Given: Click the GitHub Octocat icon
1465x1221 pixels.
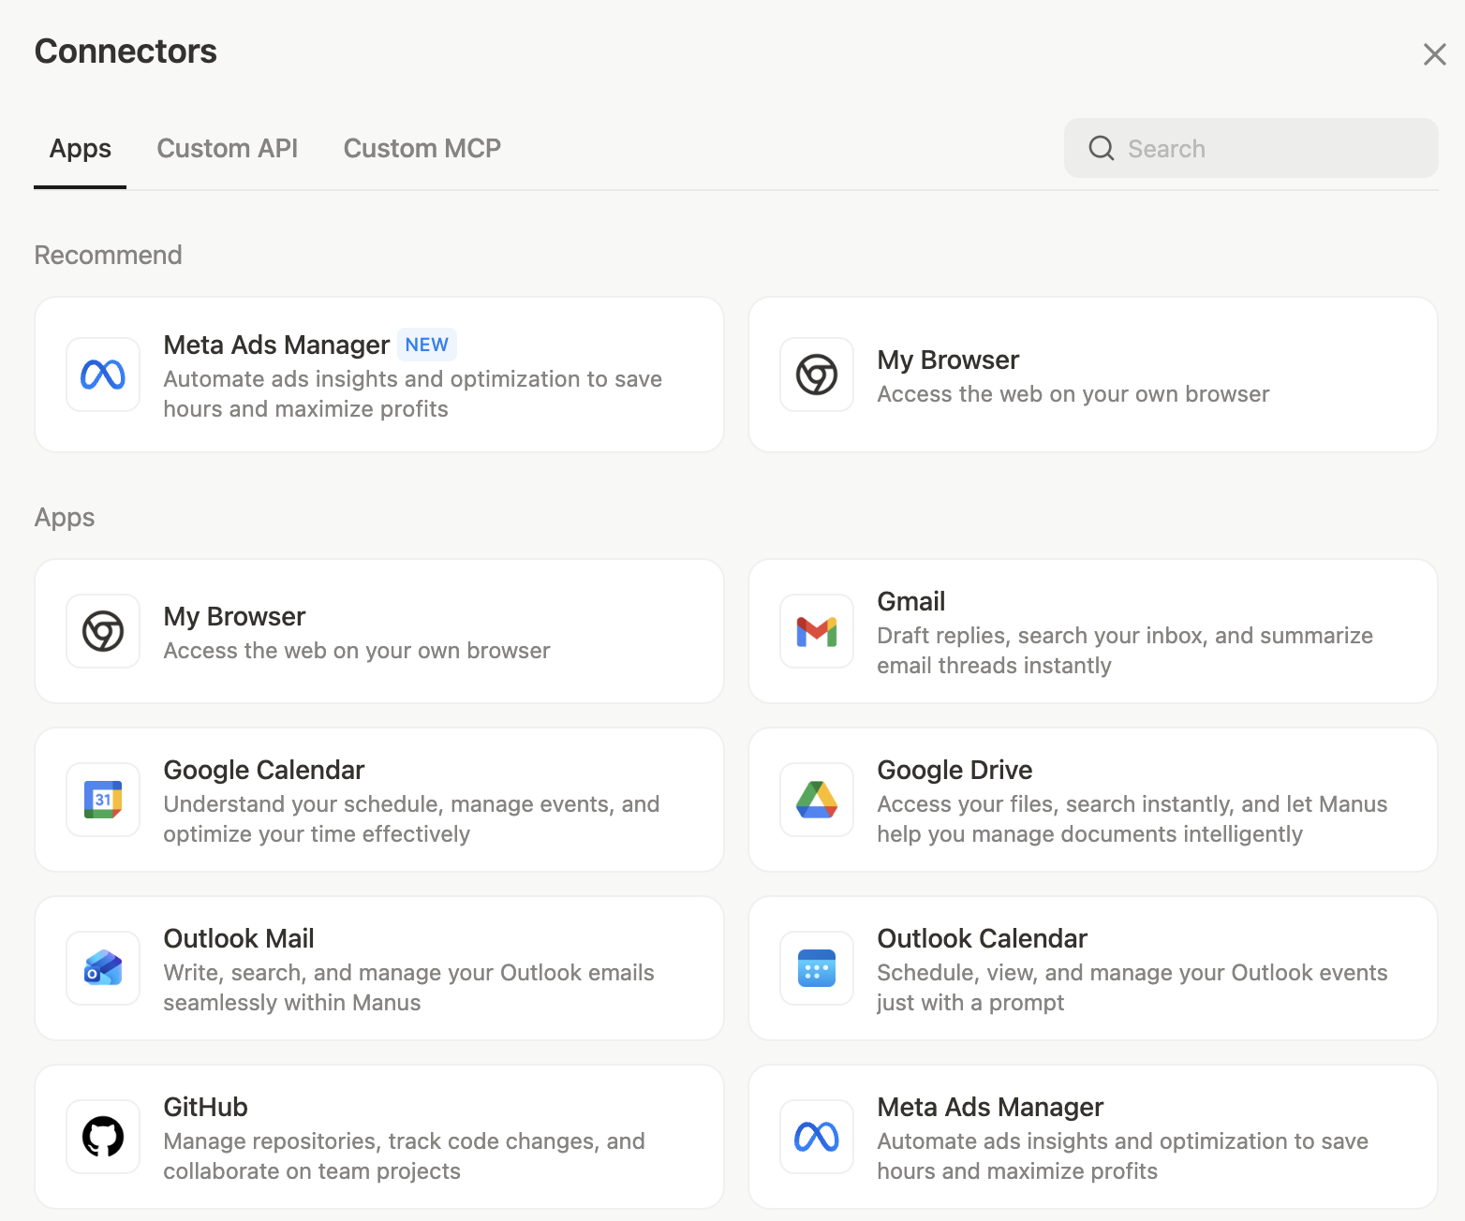Looking at the screenshot, I should point(103,1137).
